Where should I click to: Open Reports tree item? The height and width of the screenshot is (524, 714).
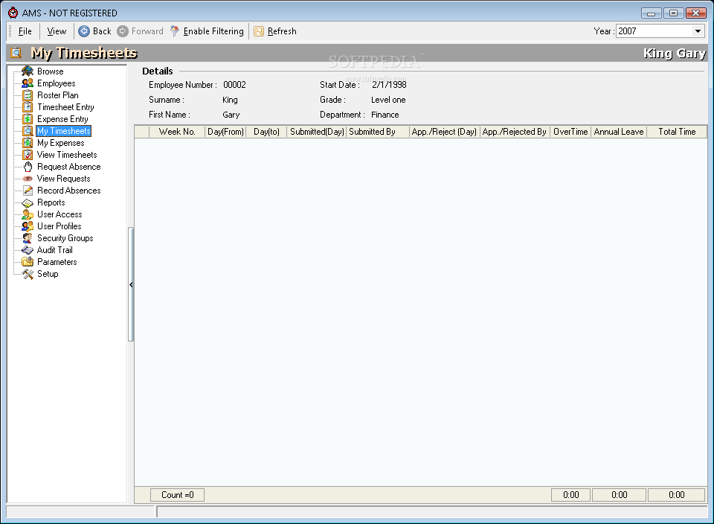[x=51, y=202]
